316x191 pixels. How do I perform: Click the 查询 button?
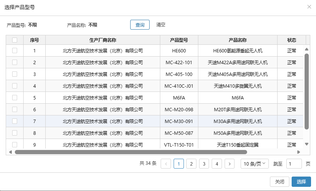click(140, 25)
